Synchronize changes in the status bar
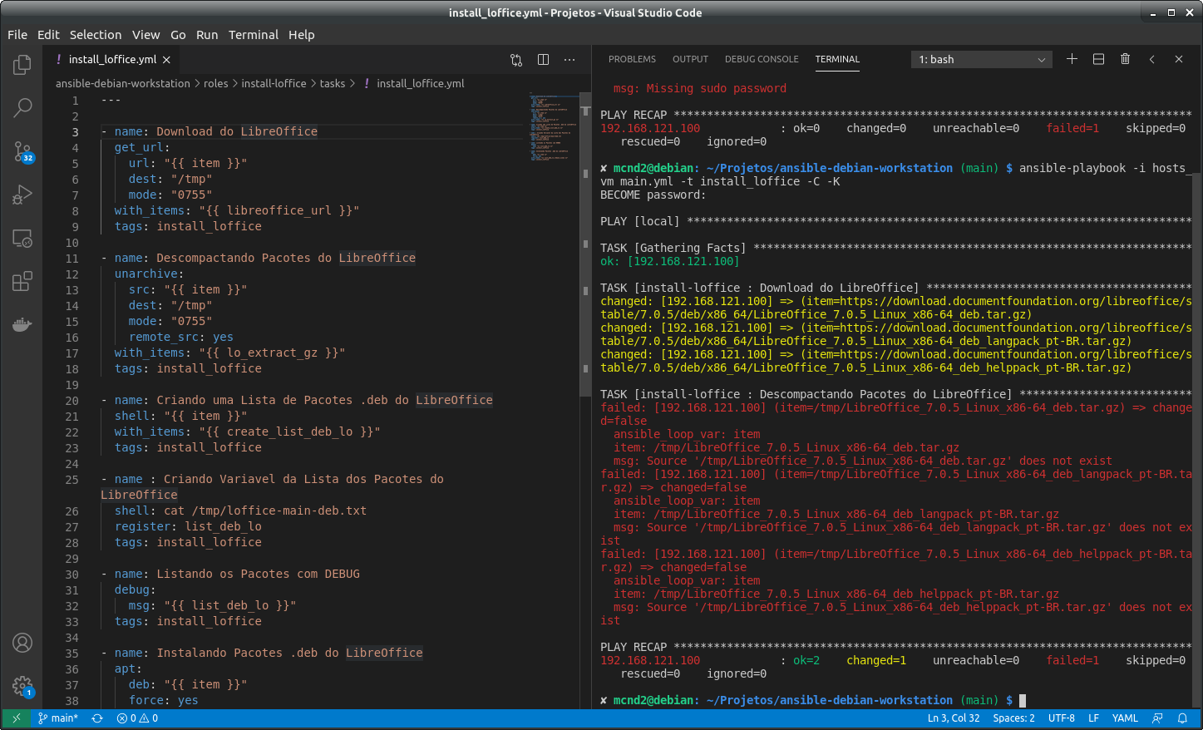This screenshot has width=1203, height=730. coord(97,718)
